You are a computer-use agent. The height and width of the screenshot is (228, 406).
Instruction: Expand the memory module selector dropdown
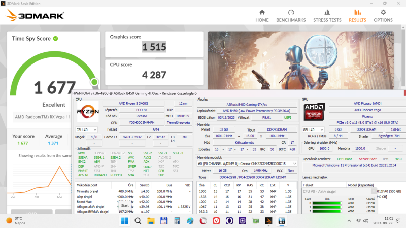(247, 164)
